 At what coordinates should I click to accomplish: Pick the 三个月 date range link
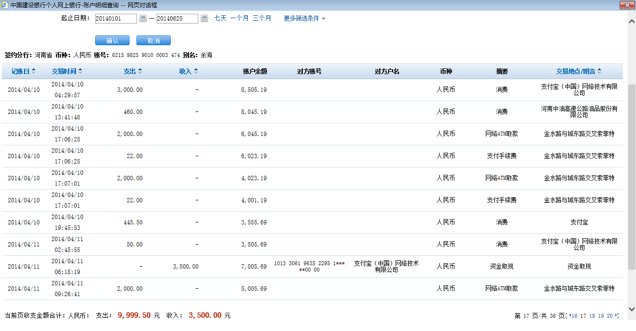pos(262,18)
